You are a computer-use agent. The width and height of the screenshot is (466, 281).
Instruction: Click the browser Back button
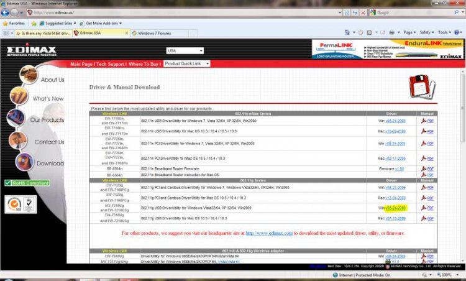pyautogui.click(x=5, y=12)
